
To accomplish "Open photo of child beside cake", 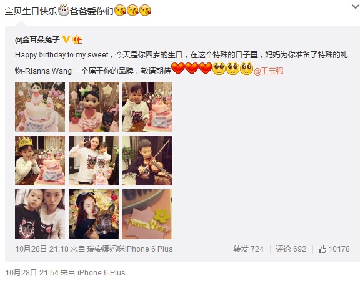I will pyautogui.click(x=147, y=107).
